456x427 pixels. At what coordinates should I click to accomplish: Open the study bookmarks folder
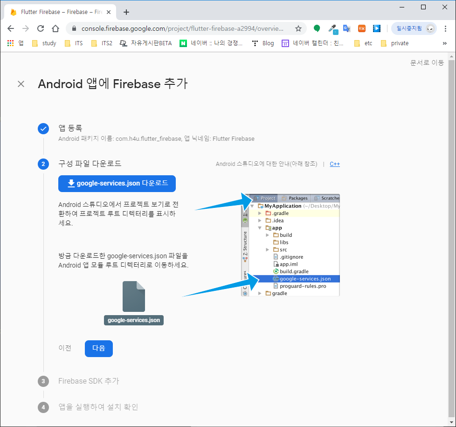tap(44, 43)
